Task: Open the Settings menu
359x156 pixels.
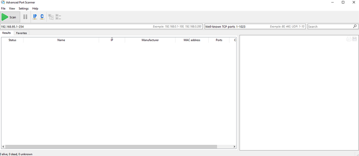Action: pyautogui.click(x=24, y=8)
